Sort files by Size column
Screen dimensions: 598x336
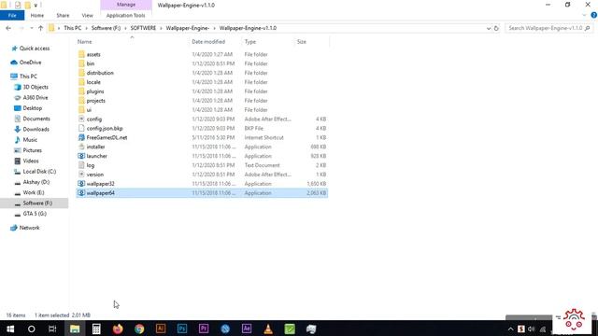tap(301, 41)
